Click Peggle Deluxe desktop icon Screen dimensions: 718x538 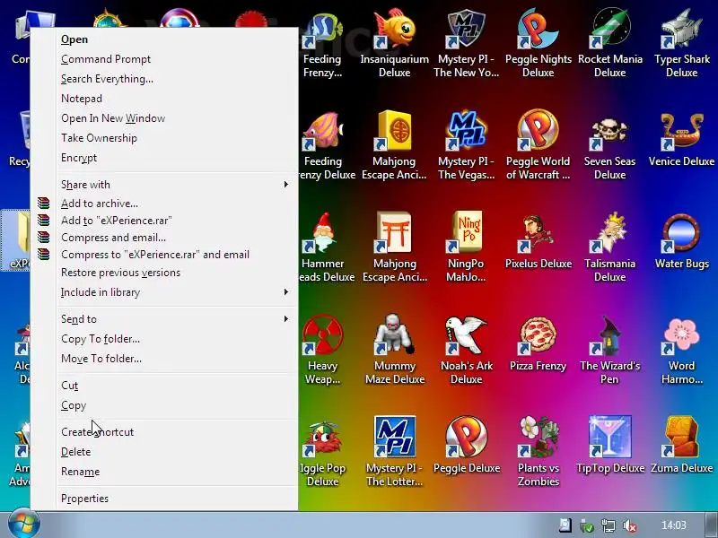pos(466,438)
